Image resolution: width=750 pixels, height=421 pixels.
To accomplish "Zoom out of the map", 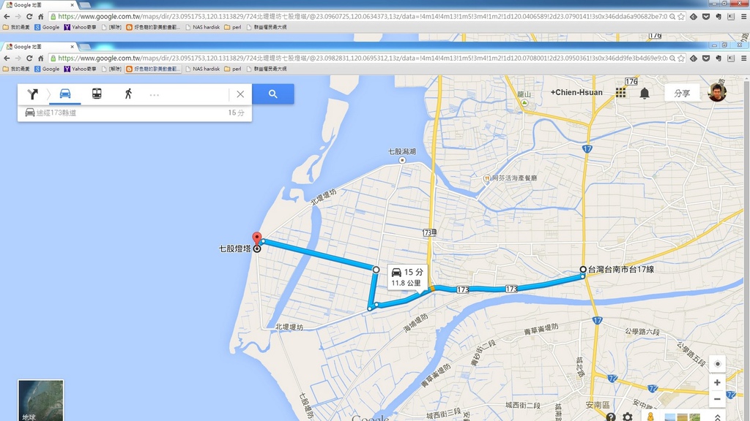I will coord(717,399).
